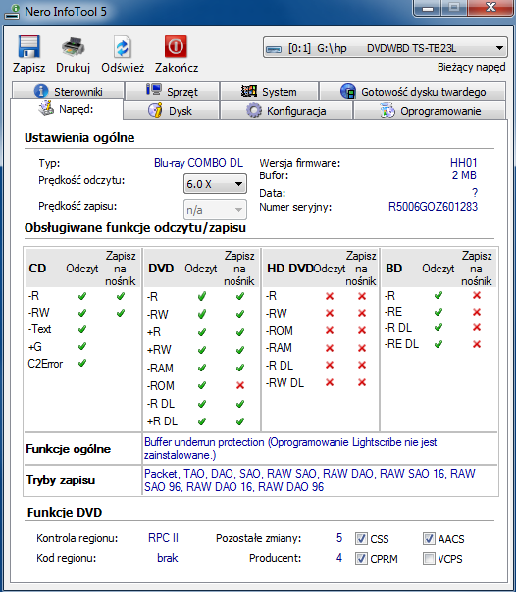Enable the VCPS checkbox
516x592 pixels.
[x=429, y=558]
